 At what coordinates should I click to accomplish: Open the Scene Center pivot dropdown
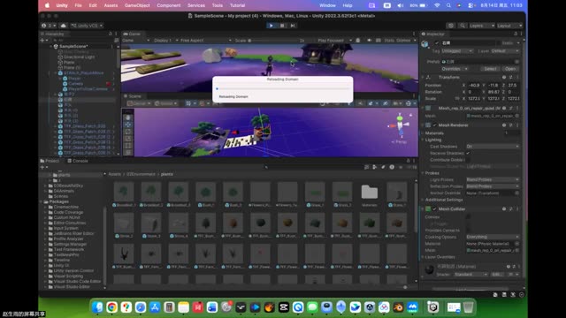point(139,103)
